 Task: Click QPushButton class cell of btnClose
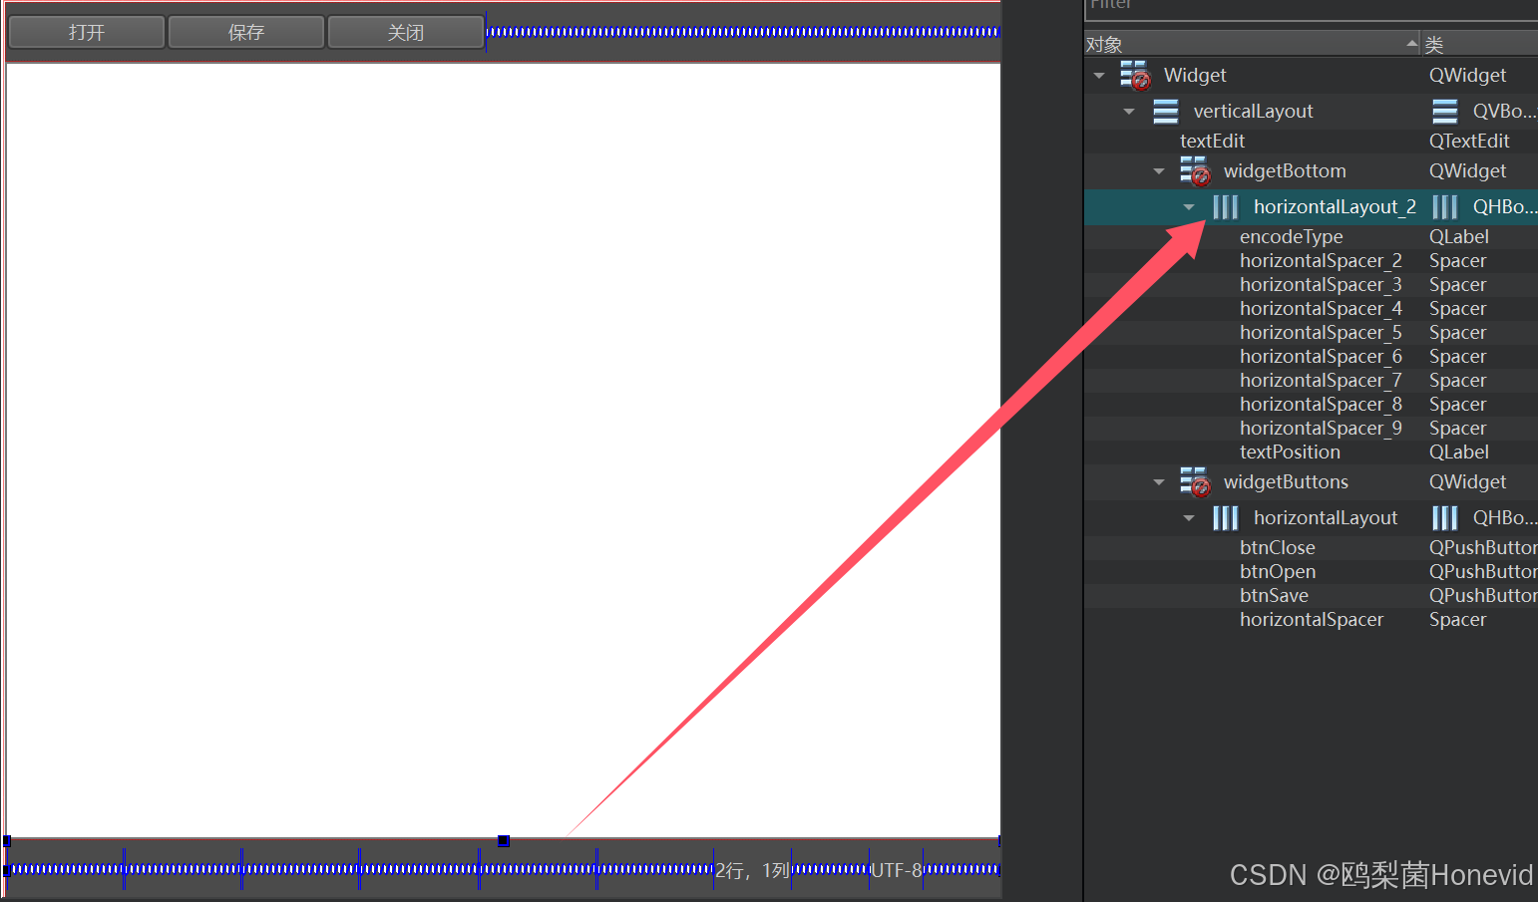point(1483,548)
